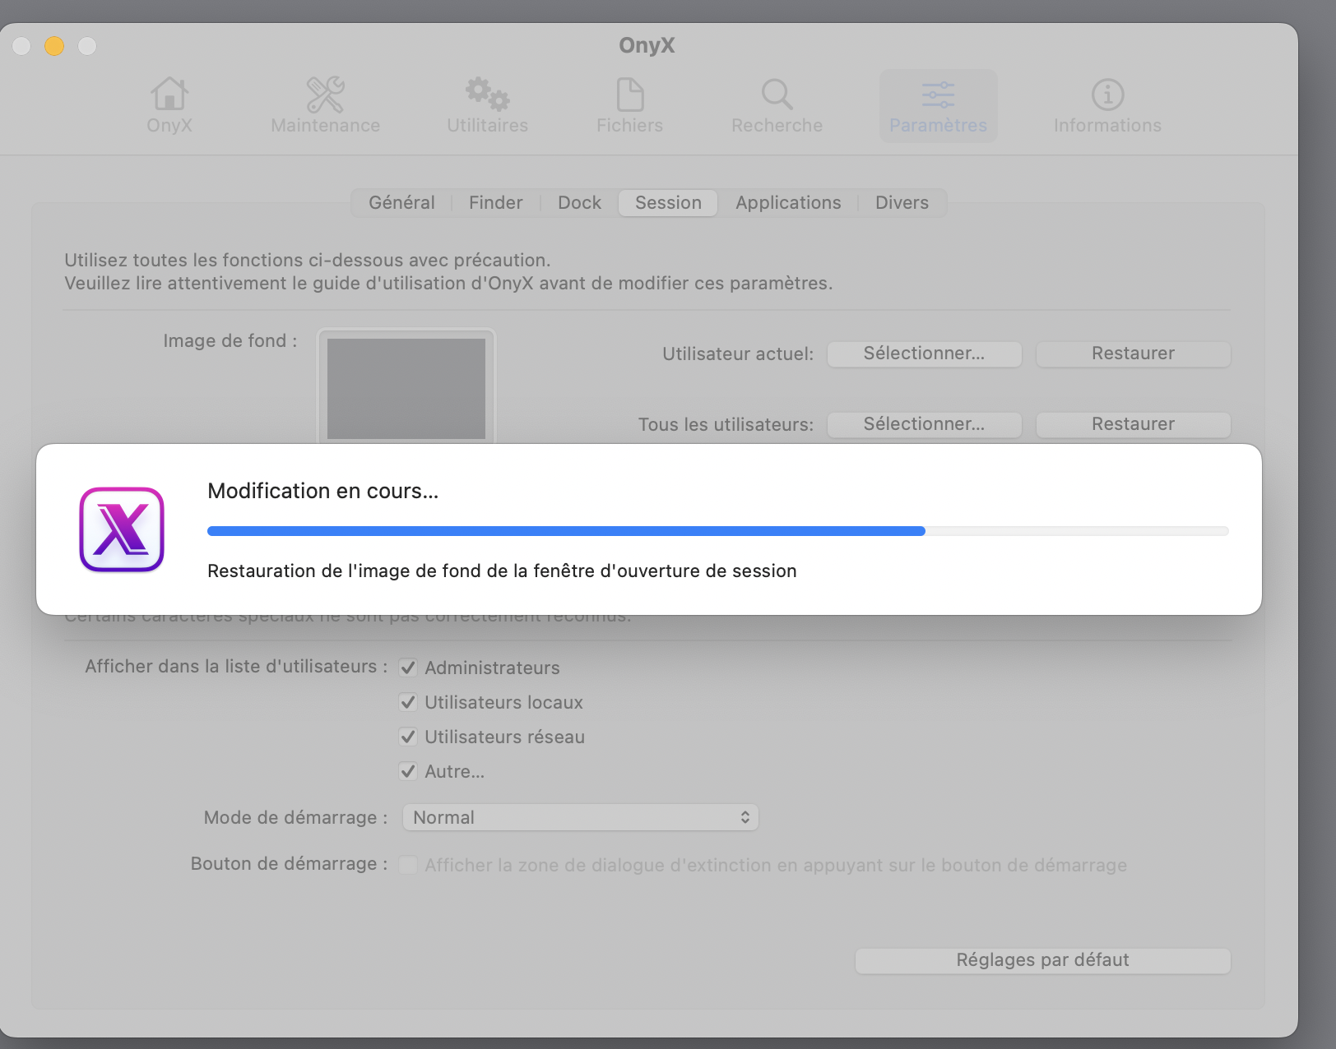Switch to the Finder tab

click(x=496, y=203)
